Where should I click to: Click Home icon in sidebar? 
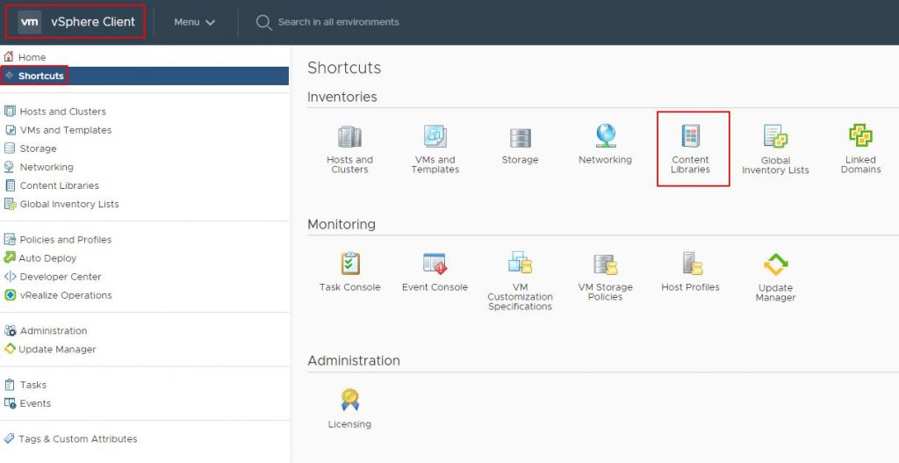[9, 57]
